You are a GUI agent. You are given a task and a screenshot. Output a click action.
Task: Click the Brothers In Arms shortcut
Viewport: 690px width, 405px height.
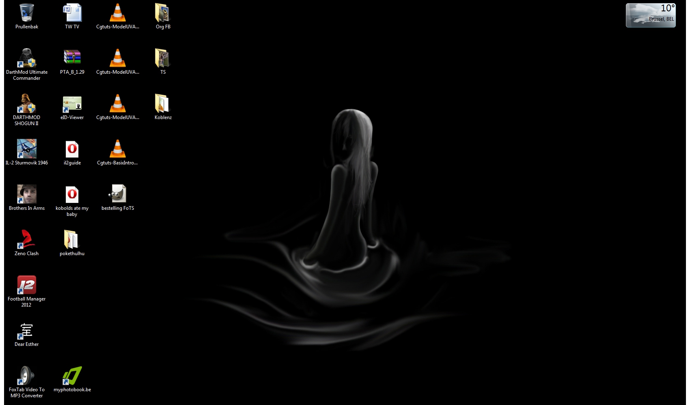point(27,195)
